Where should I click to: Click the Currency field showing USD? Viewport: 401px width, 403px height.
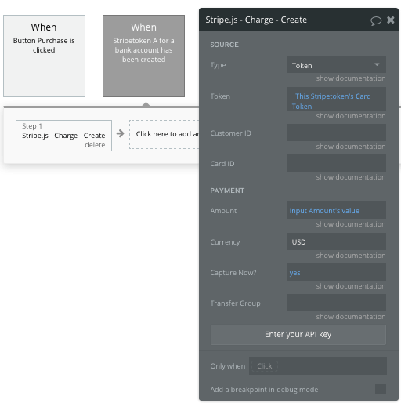coord(337,241)
